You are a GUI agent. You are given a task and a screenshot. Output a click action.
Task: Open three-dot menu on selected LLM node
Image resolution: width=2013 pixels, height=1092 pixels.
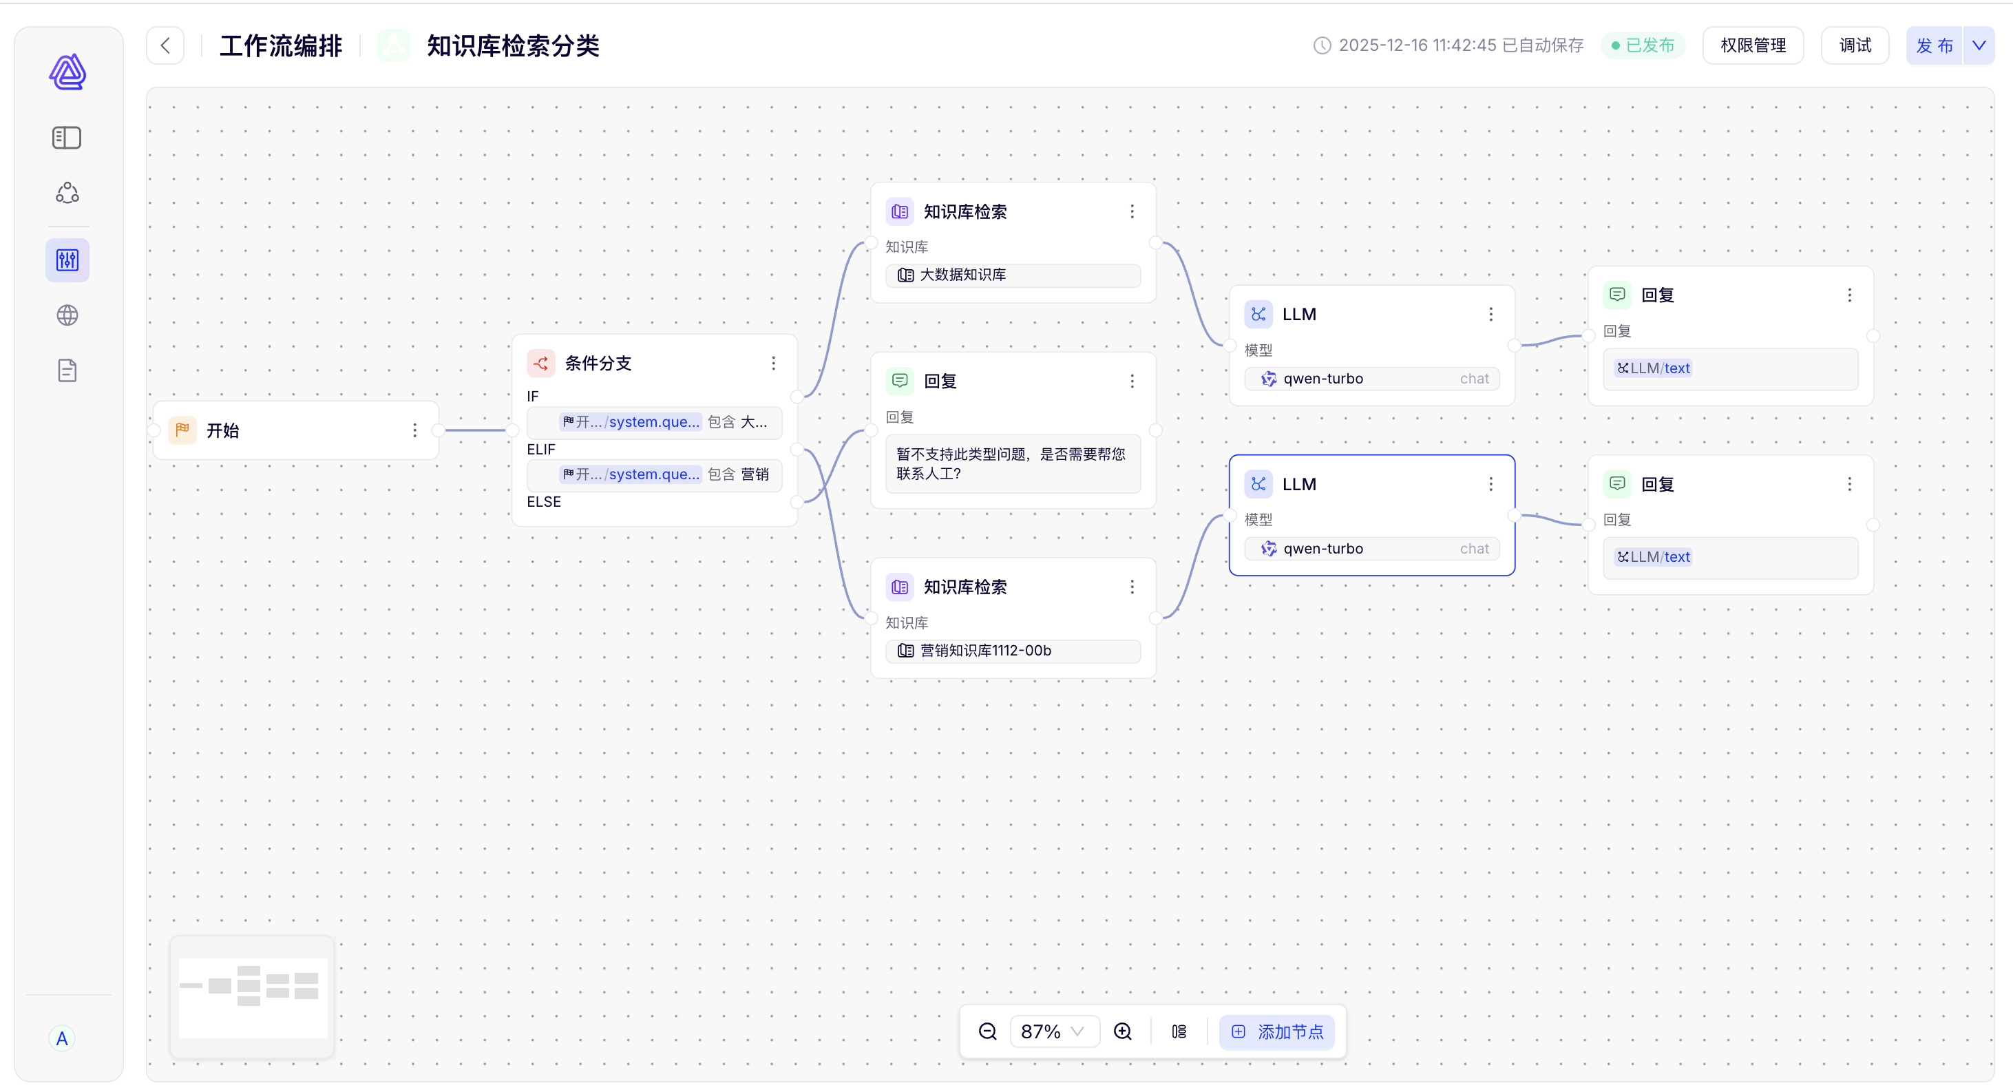click(x=1490, y=484)
